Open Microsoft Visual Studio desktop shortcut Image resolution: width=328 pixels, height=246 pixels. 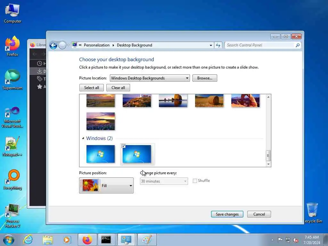(12, 117)
